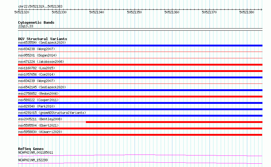Open variant nsv1057656 (Coe2014) label
The image size is (271, 167).
(x=37, y=74)
